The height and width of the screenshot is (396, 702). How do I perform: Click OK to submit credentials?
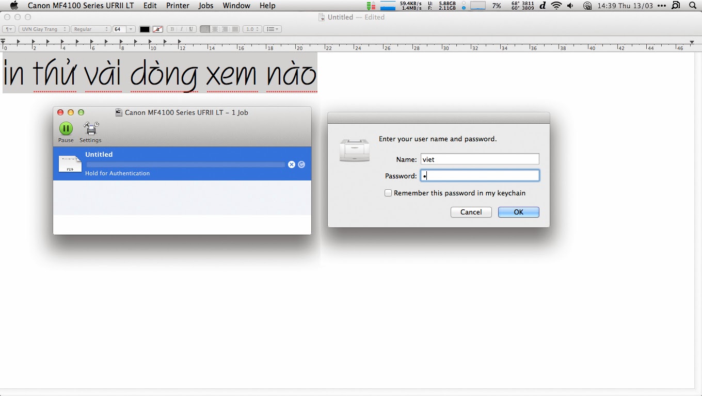pyautogui.click(x=518, y=212)
